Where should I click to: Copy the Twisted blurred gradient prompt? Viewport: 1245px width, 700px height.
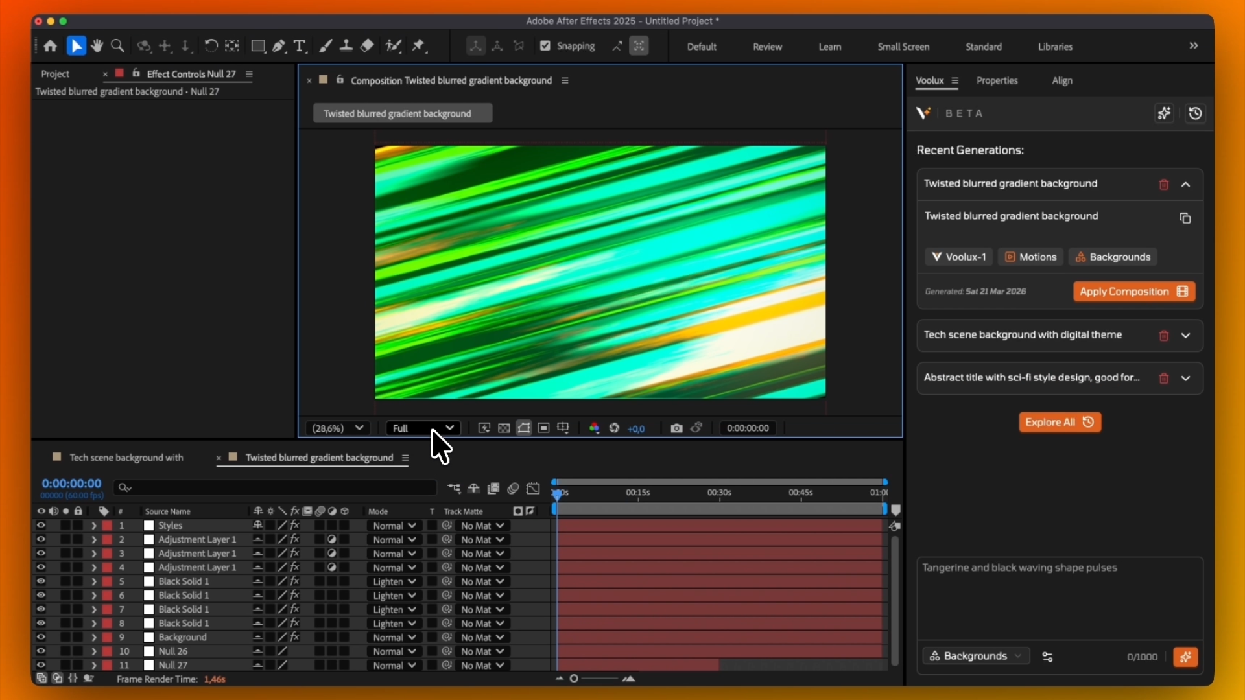1185,218
